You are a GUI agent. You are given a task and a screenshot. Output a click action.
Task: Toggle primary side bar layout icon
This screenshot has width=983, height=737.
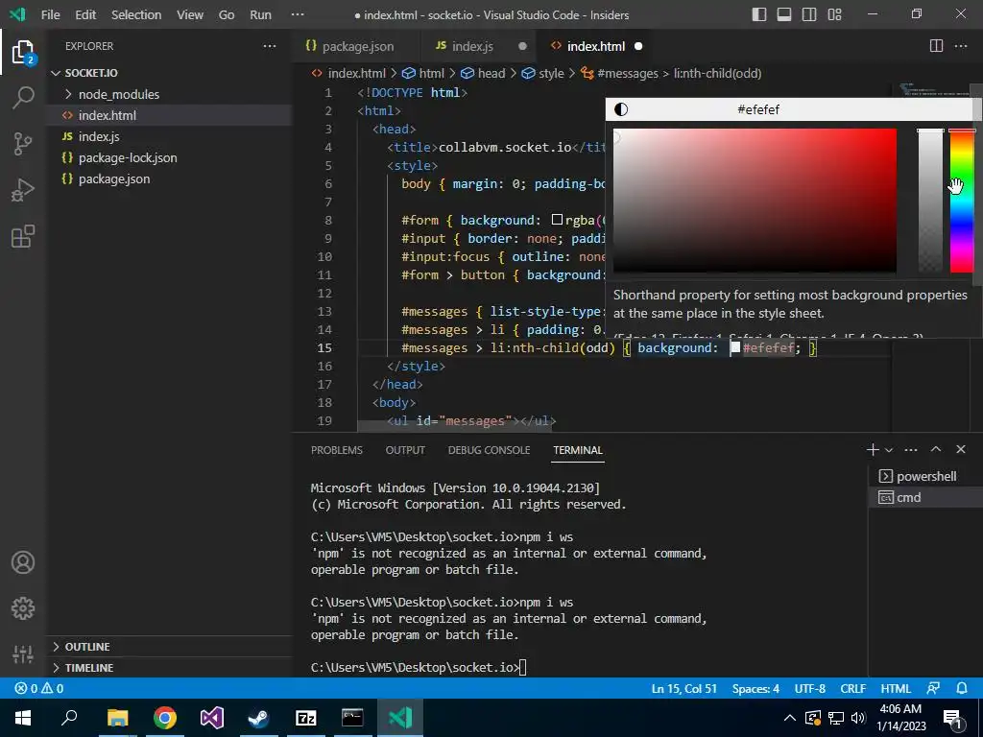pos(759,14)
